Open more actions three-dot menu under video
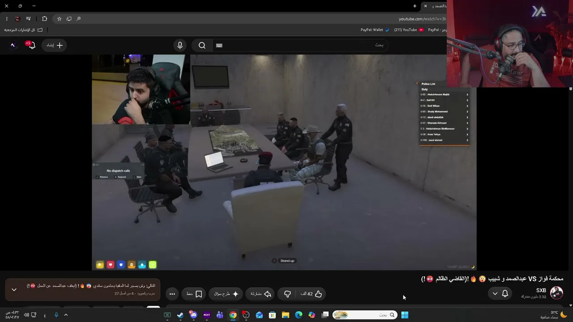Screen dimensions: 573x322 pos(172,294)
